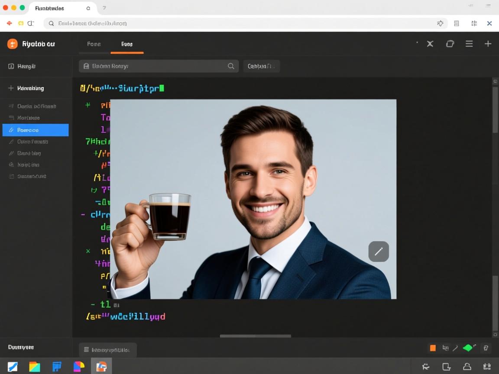Select the active orange-underlined header tab
This screenshot has height=374, width=499.
click(x=127, y=44)
